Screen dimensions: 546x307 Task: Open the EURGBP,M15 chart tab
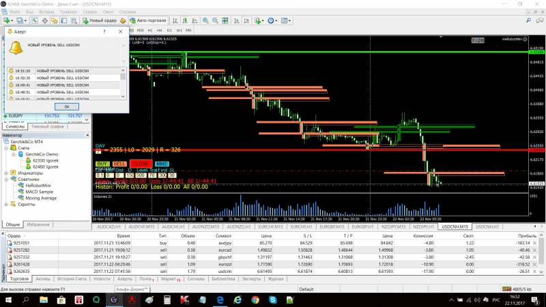[332, 226]
